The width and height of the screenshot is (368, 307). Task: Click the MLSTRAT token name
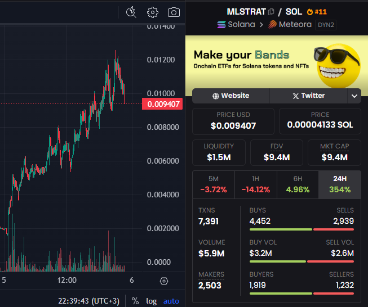pos(246,12)
